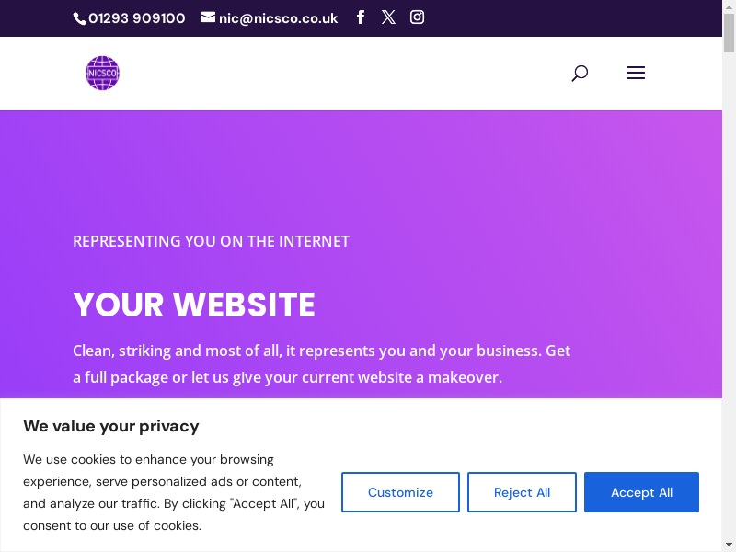736x552 pixels.
Task: Click the telephone handset icon
Action: tap(79, 18)
